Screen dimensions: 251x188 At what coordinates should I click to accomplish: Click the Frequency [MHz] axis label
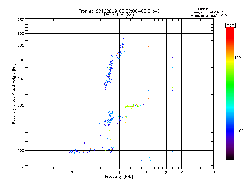coord(119,177)
